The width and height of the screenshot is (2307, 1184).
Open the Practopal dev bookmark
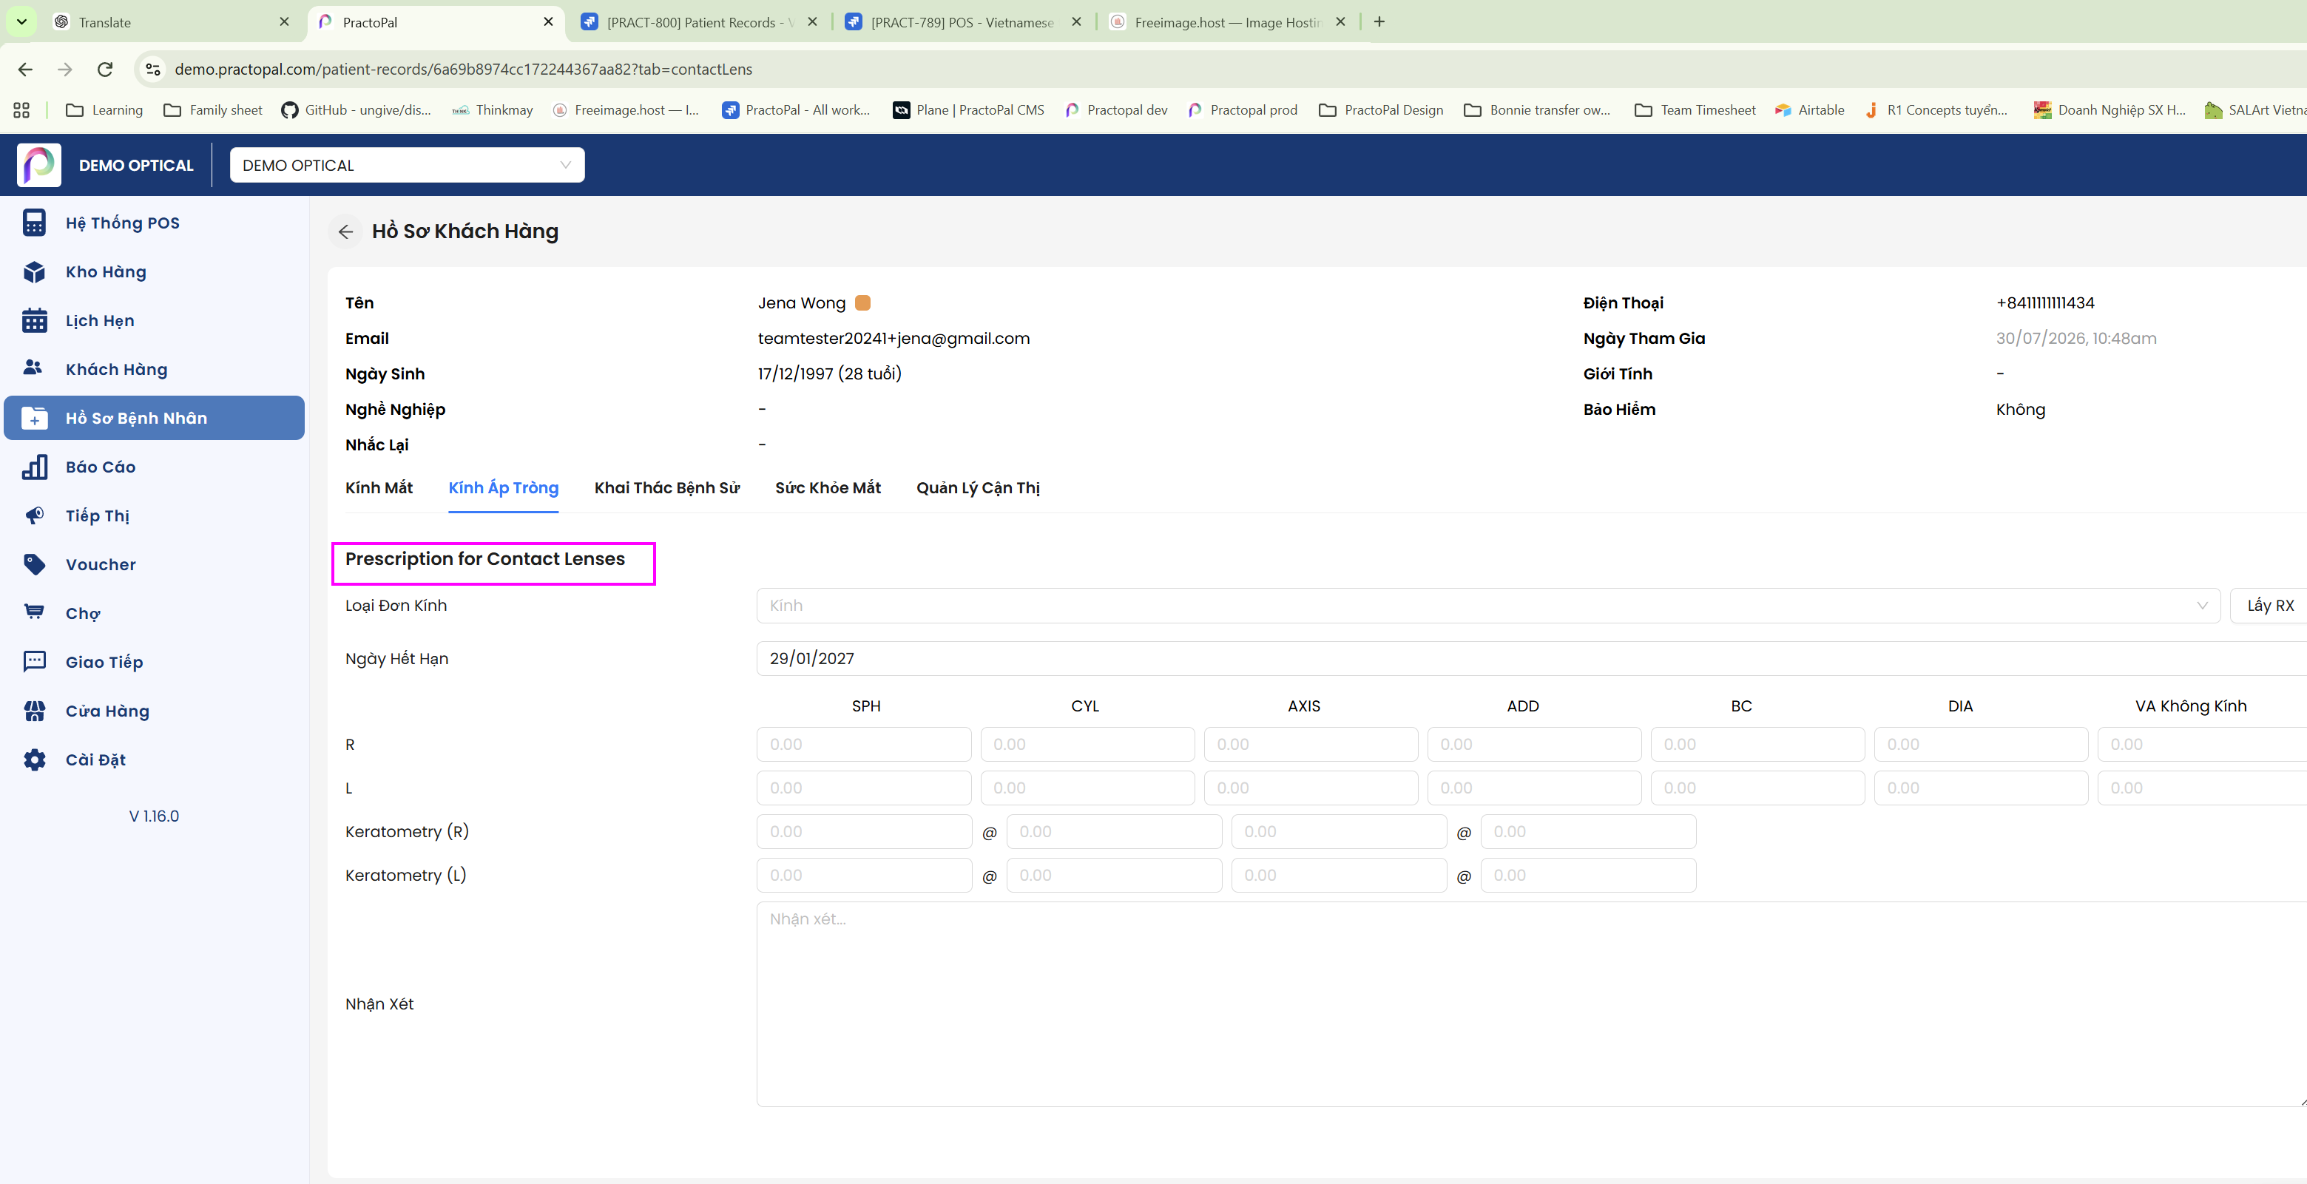[x=1115, y=110]
